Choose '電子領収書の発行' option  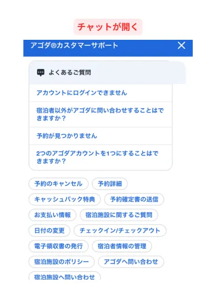click(x=59, y=246)
